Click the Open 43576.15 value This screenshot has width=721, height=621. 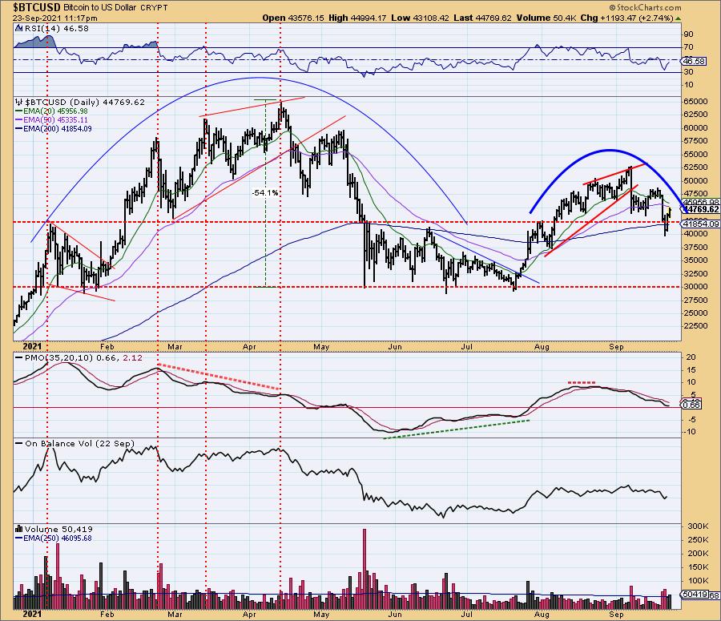(293, 18)
